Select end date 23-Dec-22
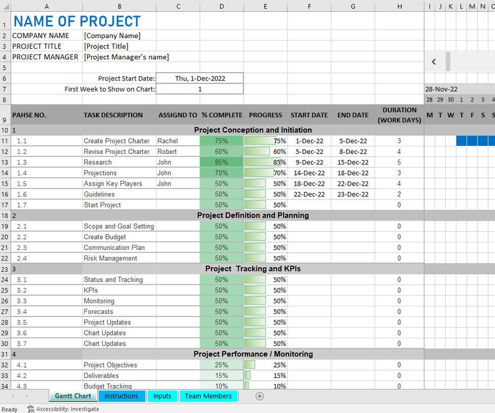This screenshot has width=495, height=413. click(353, 194)
